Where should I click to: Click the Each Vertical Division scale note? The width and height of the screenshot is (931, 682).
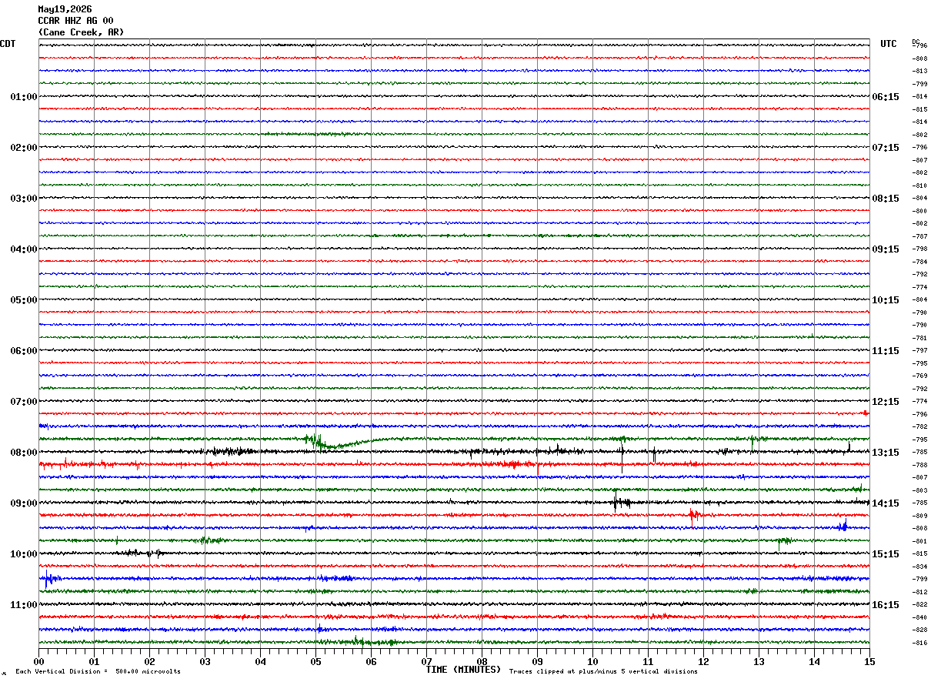click(98, 671)
